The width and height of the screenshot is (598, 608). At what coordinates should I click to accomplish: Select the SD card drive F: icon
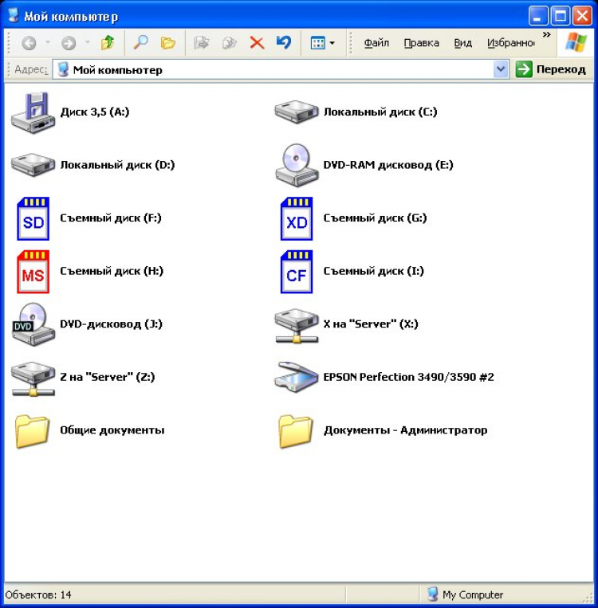(x=33, y=218)
